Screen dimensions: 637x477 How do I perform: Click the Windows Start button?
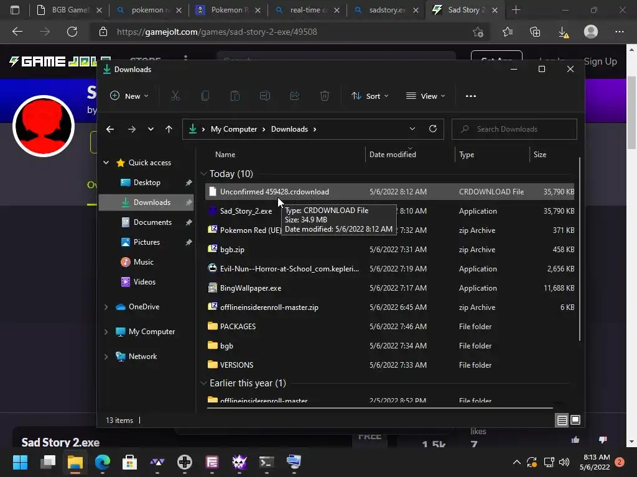20,462
